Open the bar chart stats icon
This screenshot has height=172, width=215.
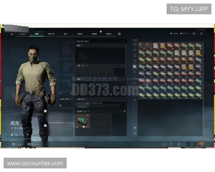(x=164, y=144)
